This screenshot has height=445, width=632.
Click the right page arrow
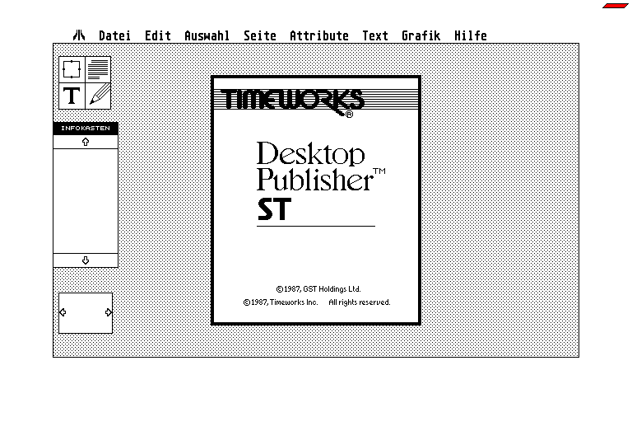(109, 312)
